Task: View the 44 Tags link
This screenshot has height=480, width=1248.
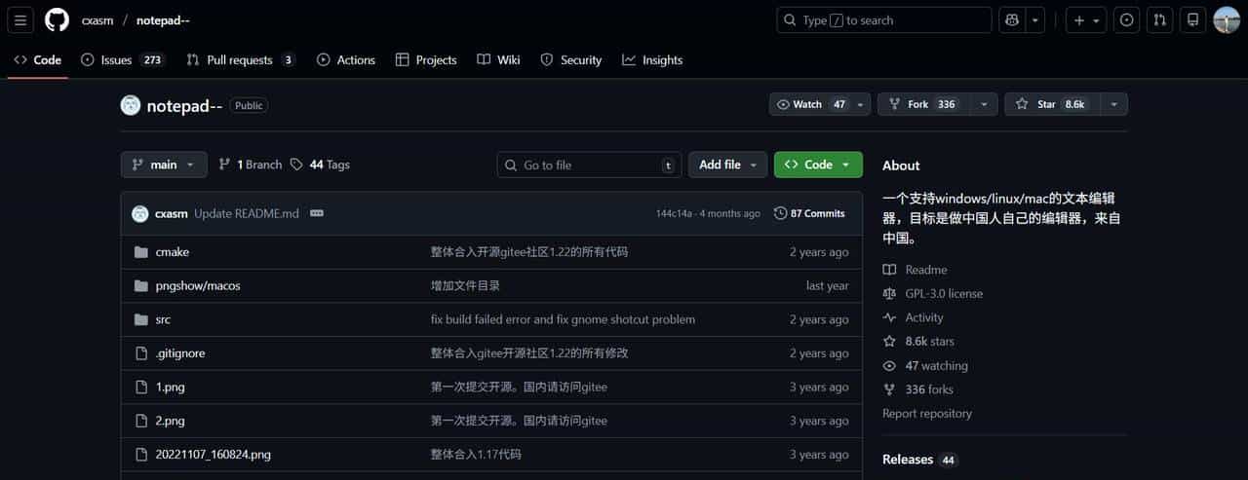Action: (320, 165)
